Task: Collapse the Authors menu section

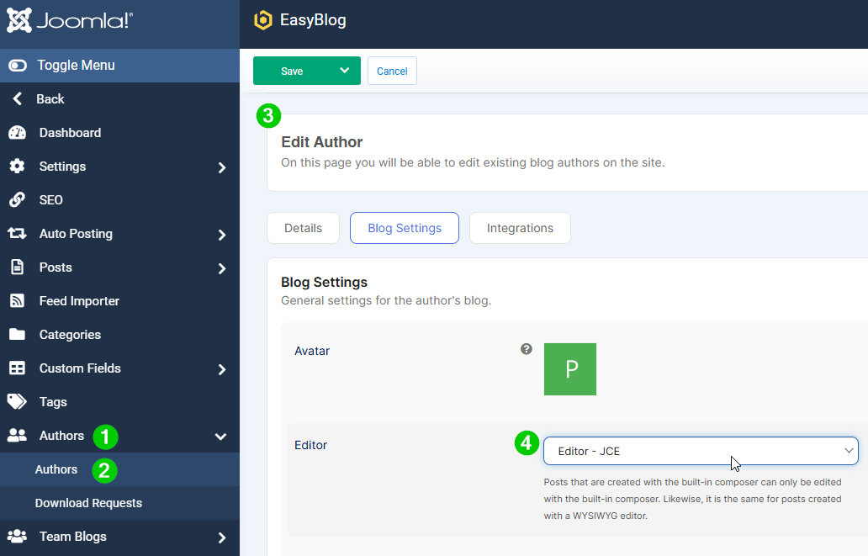Action: [x=221, y=436]
